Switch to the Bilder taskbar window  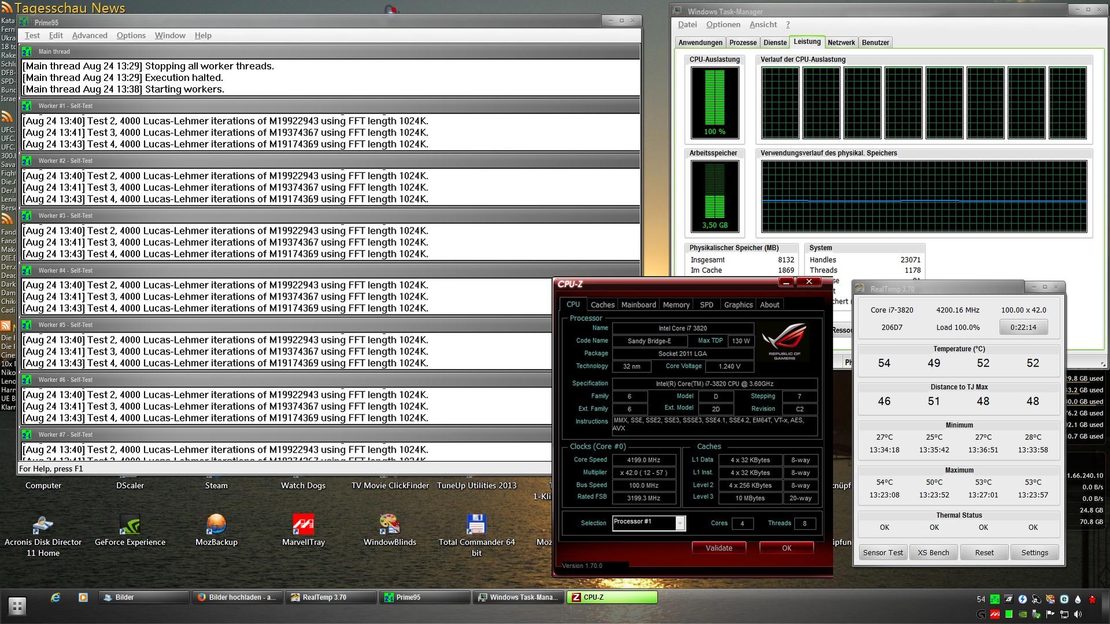click(144, 597)
